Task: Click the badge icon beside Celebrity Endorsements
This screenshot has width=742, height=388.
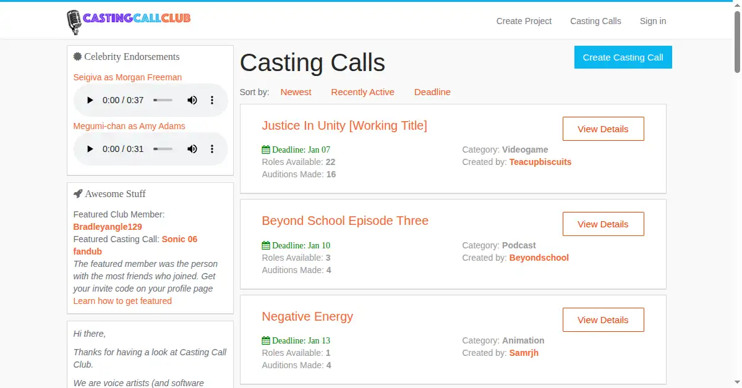Action: click(77, 56)
